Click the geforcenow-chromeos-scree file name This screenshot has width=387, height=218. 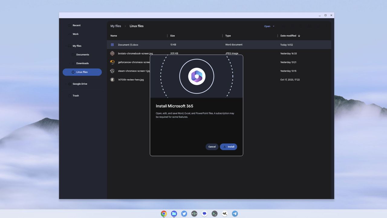pyautogui.click(x=134, y=62)
